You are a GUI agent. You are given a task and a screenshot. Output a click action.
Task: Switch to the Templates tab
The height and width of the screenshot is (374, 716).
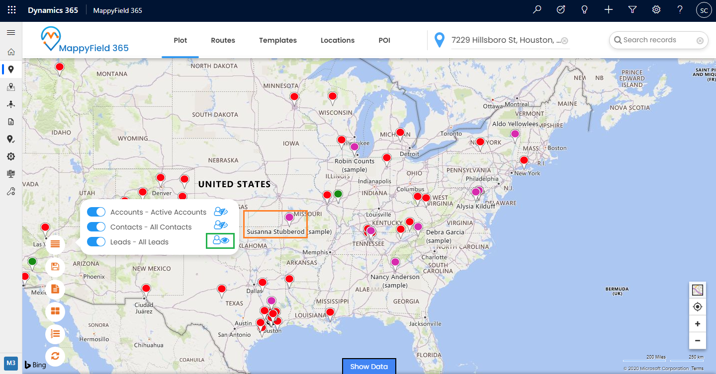click(278, 40)
